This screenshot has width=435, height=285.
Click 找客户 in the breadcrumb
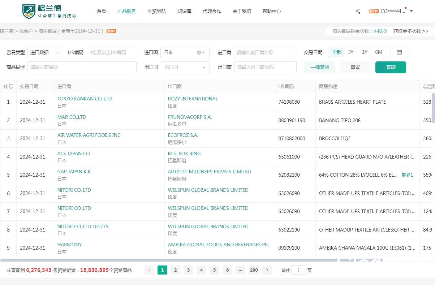[x=26, y=31]
